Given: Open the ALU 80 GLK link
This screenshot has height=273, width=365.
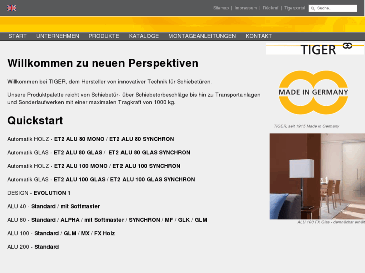Looking at the screenshot, I should (x=184, y=220).
